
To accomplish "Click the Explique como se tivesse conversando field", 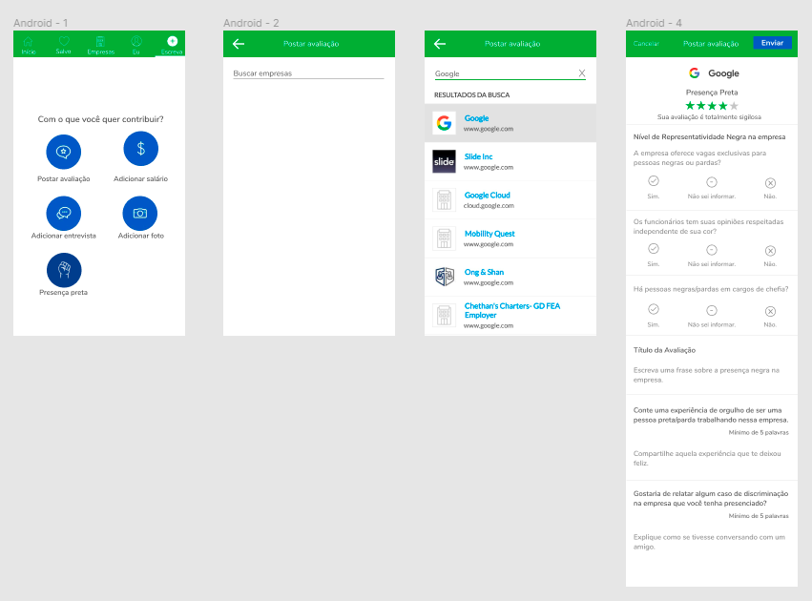I will [709, 542].
